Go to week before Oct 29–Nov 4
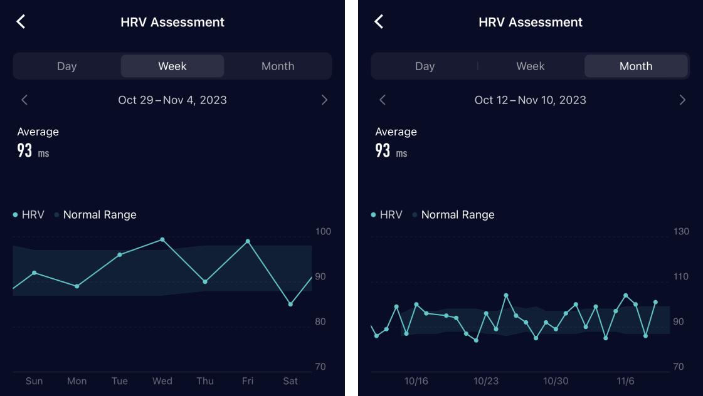 24,100
